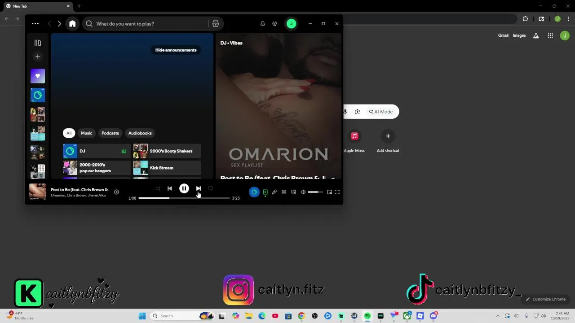
Task: Open 2000-2010's pop car bangers card
Action: pos(97,168)
